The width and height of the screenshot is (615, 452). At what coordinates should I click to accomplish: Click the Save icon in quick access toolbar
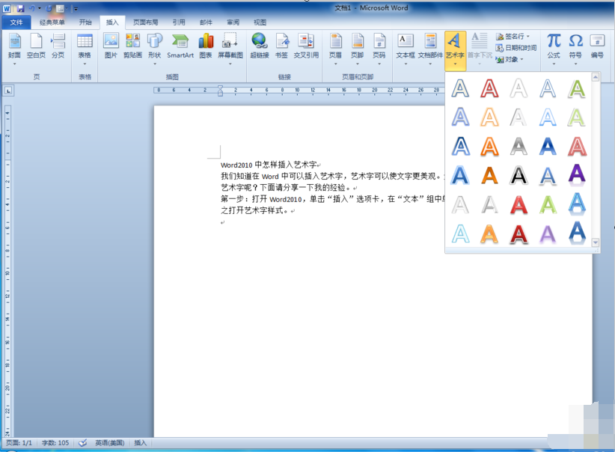pos(20,7)
